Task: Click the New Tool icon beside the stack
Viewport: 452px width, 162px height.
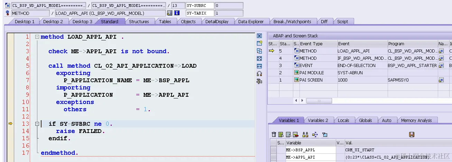Action: coord(259,43)
